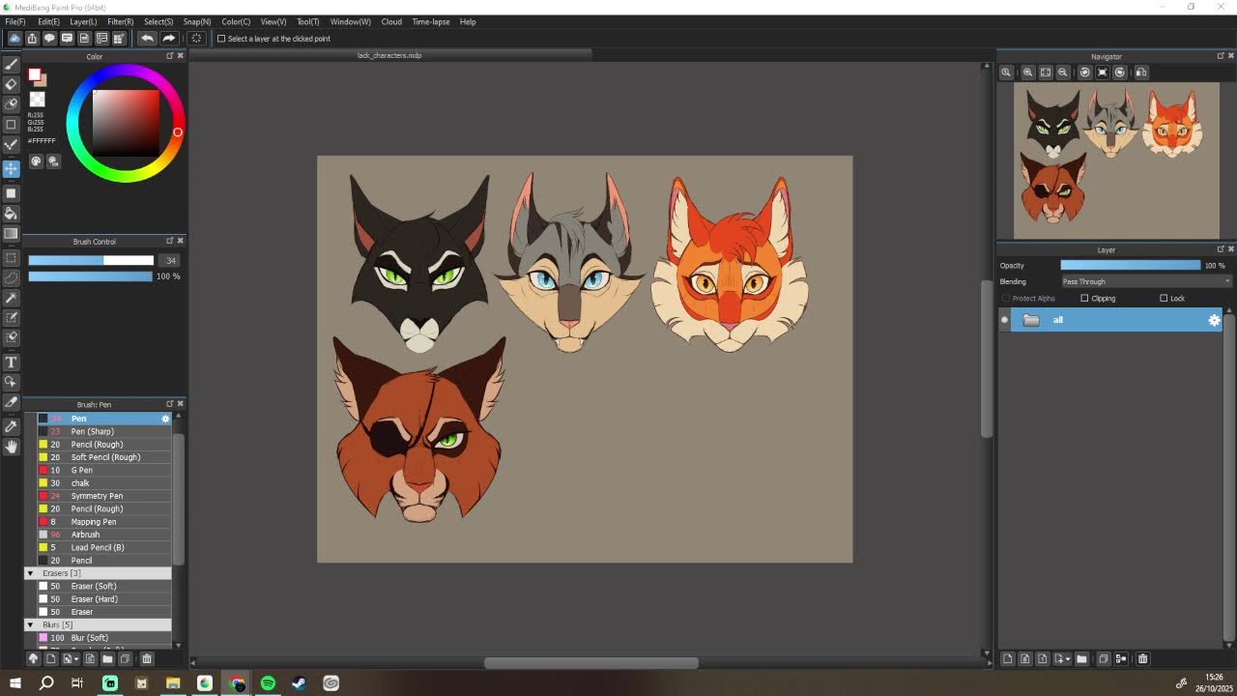
Task: Select the Airbrush brush
Action: (103, 535)
